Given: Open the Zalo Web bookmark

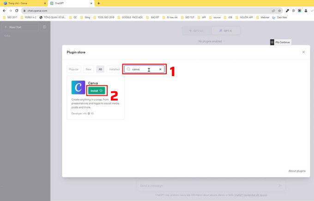Looking at the screenshot, I should coord(280,18).
